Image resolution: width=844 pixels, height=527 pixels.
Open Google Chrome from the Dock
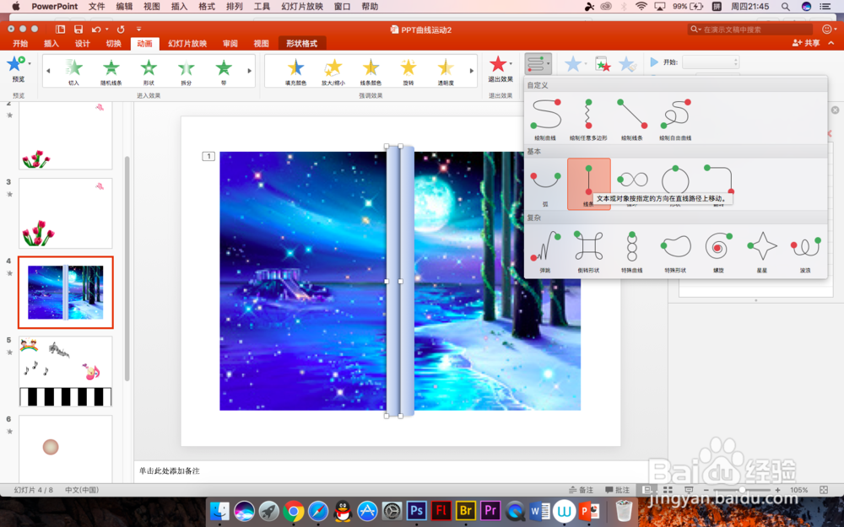[x=294, y=510]
